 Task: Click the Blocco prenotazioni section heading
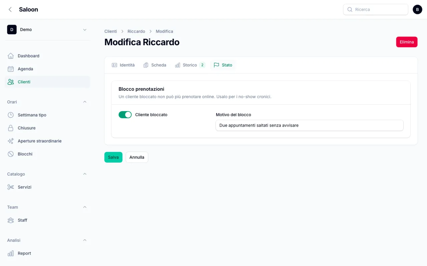pyautogui.click(x=141, y=89)
